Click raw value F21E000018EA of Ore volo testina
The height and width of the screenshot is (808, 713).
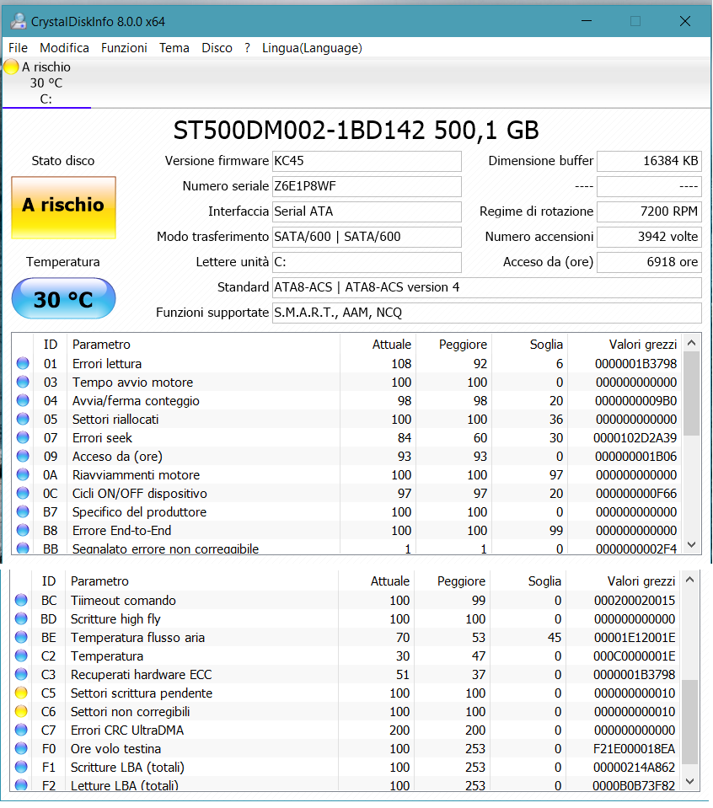[634, 749]
